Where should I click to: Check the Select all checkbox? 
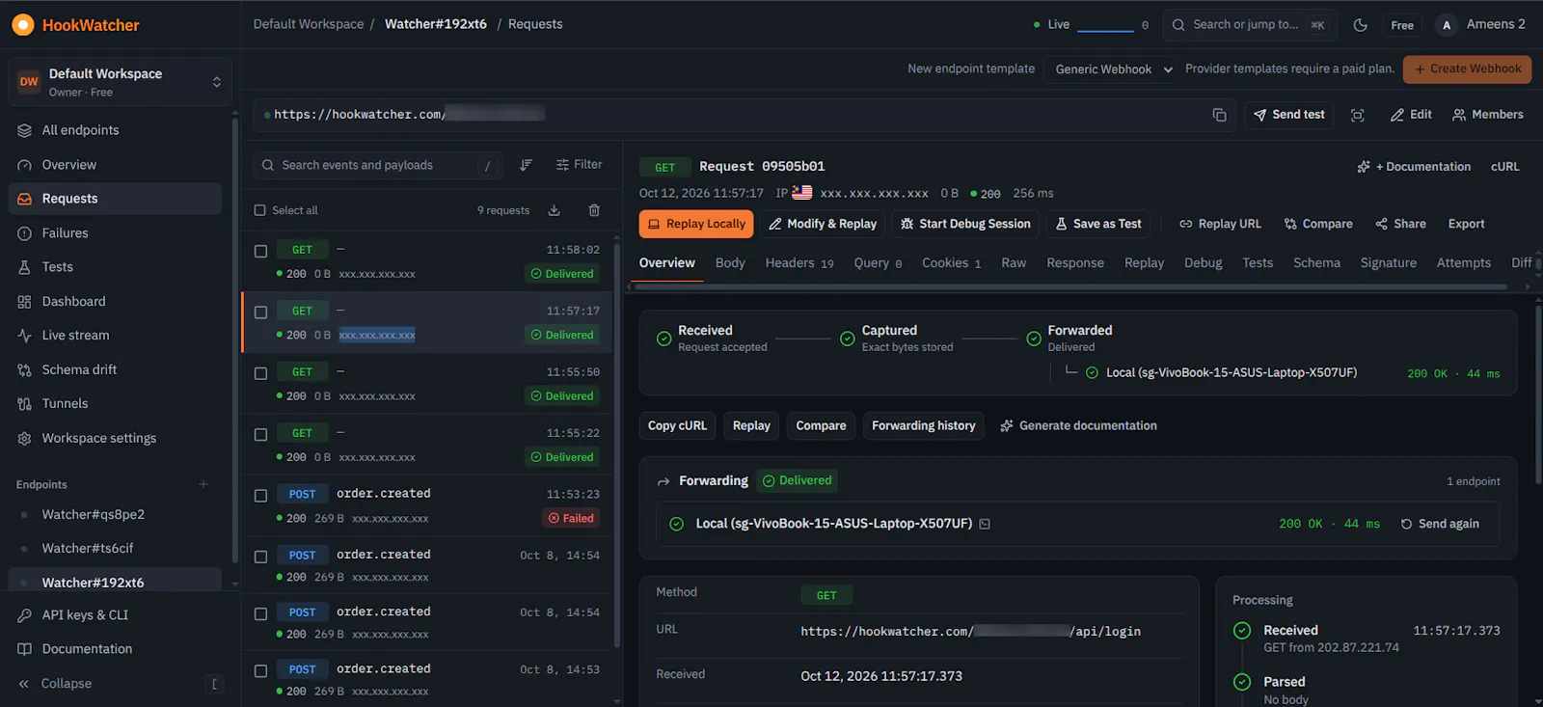tap(259, 210)
